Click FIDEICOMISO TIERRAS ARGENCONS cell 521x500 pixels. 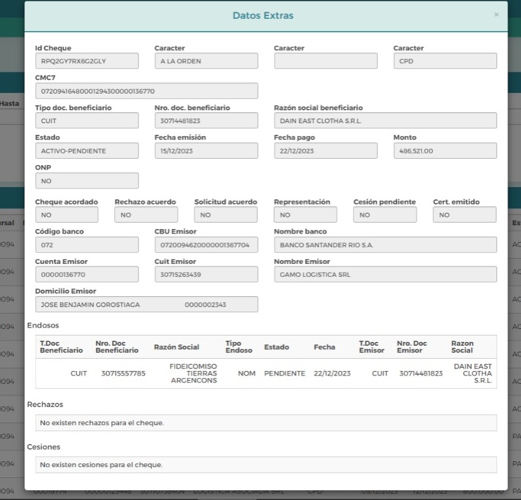193,374
